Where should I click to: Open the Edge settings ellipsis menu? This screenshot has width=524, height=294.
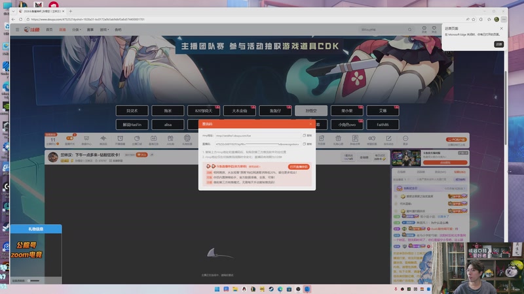[x=504, y=20]
